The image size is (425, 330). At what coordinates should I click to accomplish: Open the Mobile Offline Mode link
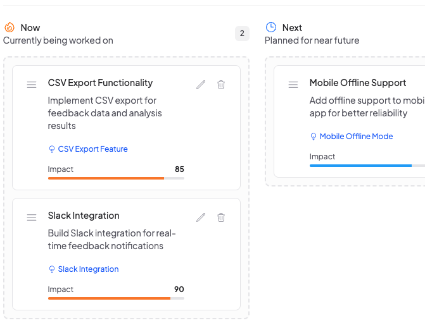356,137
